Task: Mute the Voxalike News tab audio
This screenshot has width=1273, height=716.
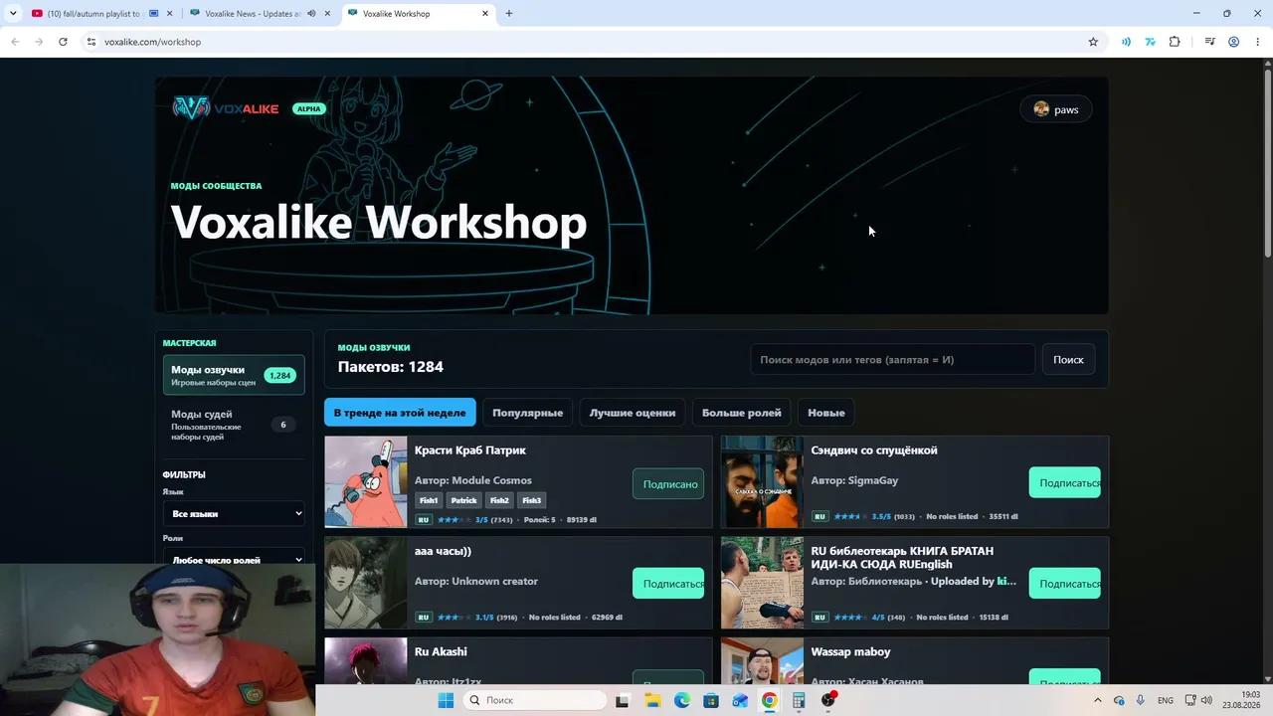Action: coord(311,14)
